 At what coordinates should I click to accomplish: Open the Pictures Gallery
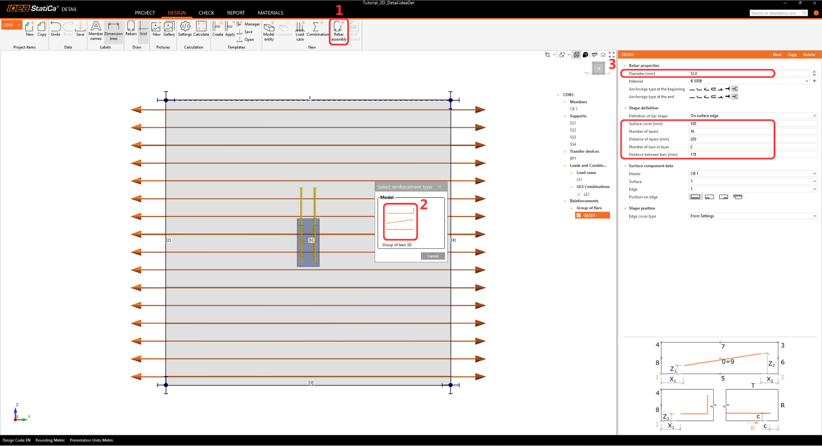169,29
